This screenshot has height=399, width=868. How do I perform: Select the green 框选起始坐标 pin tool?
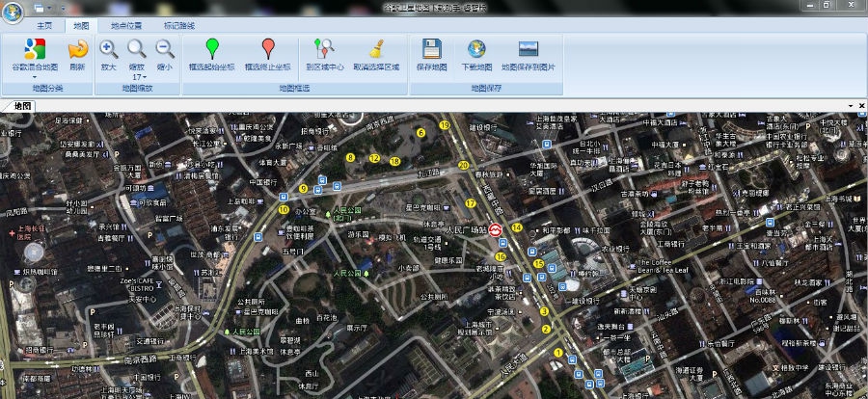(212, 48)
